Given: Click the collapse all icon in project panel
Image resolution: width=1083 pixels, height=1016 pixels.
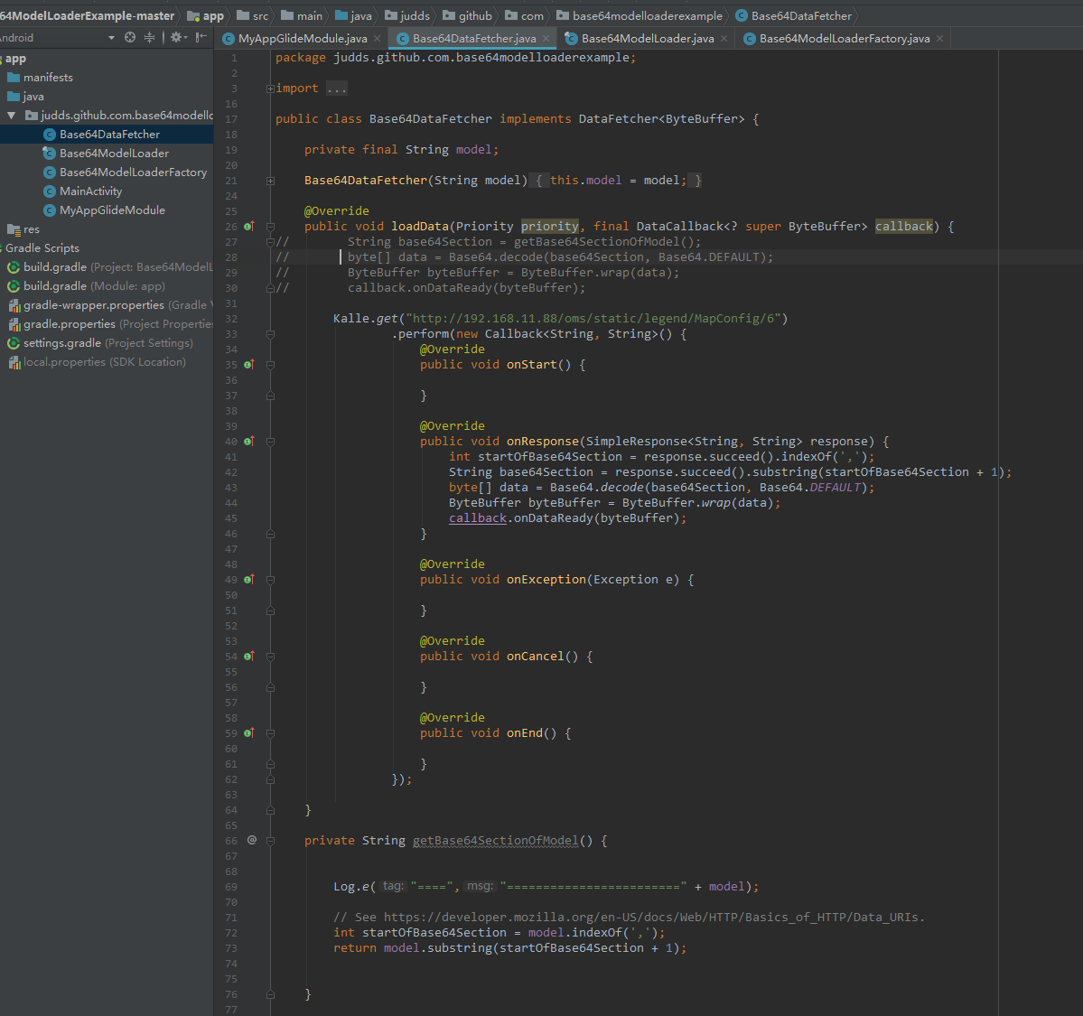Looking at the screenshot, I should 149,38.
